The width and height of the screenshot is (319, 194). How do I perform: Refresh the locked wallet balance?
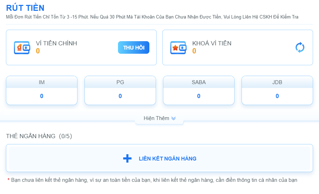point(300,47)
